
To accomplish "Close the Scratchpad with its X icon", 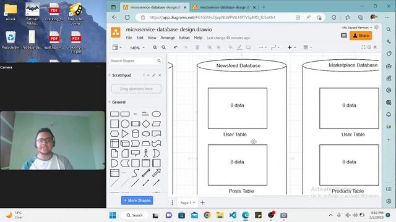I will click(160, 75).
